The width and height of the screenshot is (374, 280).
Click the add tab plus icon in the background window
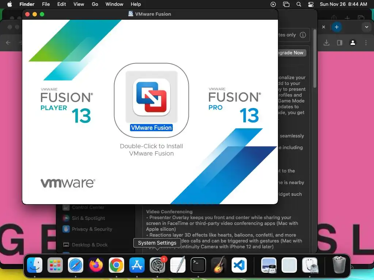point(347,17)
